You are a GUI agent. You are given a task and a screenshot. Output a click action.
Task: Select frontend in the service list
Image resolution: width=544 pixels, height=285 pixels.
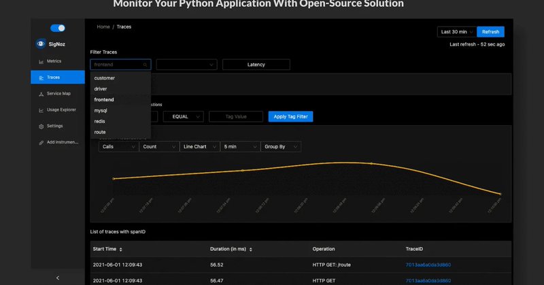[120, 99]
